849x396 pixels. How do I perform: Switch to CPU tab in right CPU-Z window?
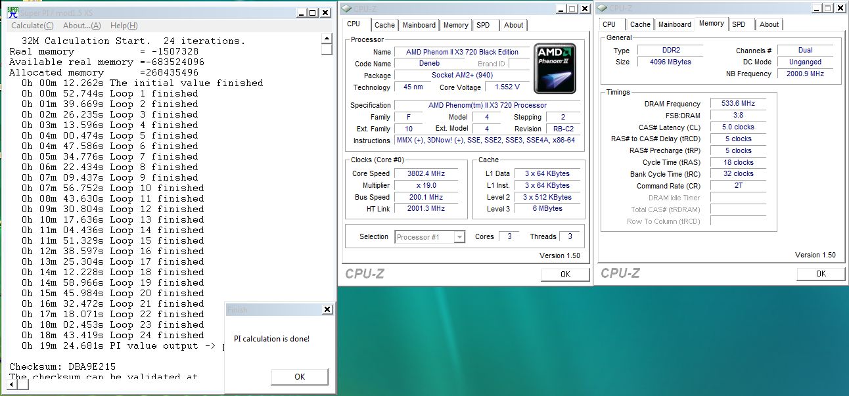tap(609, 24)
